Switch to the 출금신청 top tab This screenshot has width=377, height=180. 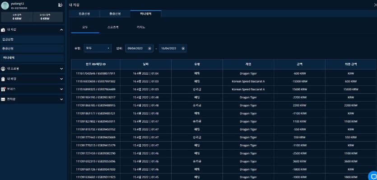click(115, 14)
